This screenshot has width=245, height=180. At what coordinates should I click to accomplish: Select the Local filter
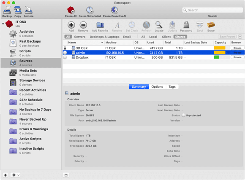point(153,37)
